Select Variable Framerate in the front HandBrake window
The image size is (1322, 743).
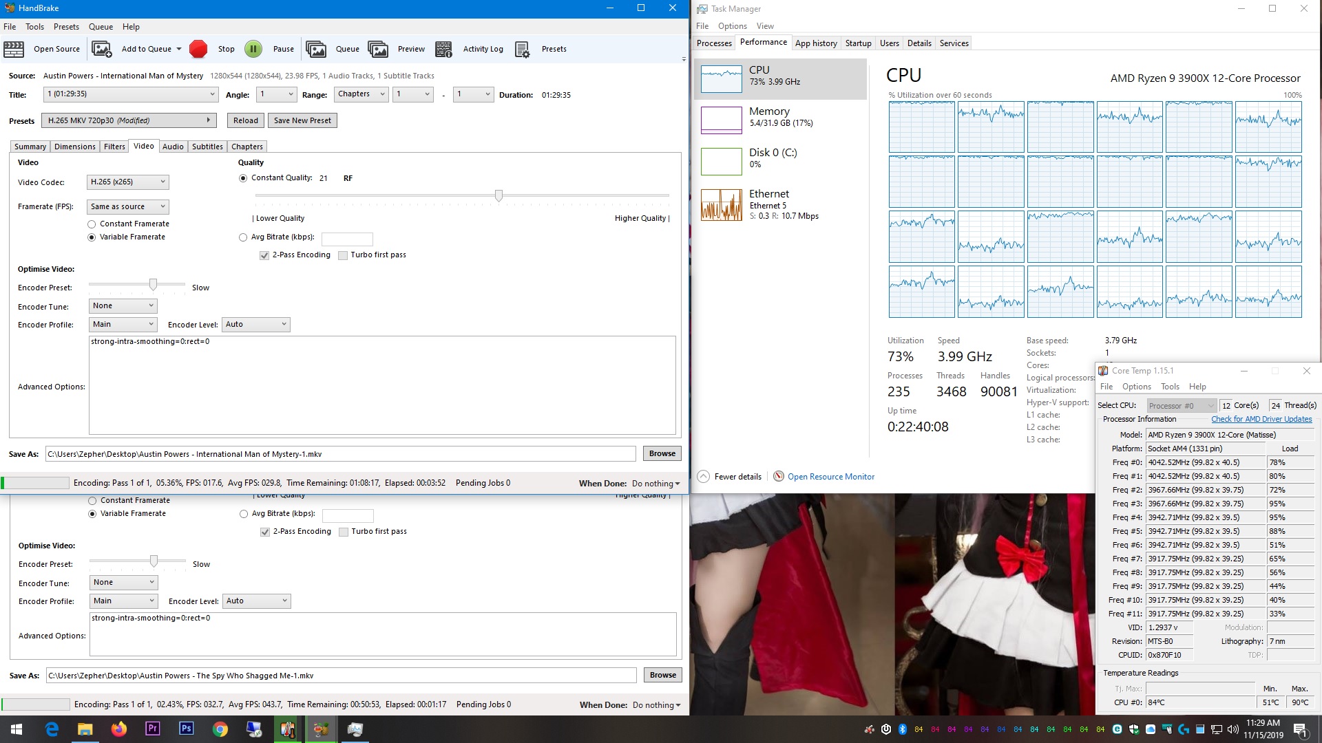pyautogui.click(x=92, y=237)
